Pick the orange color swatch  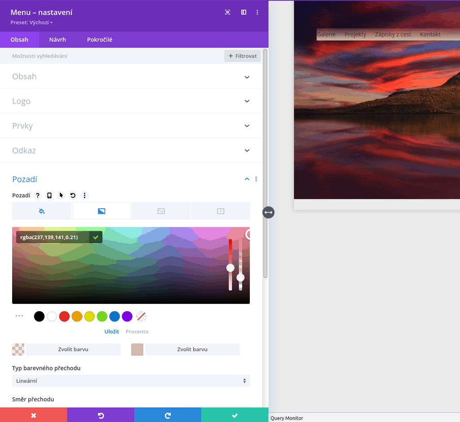(x=77, y=316)
